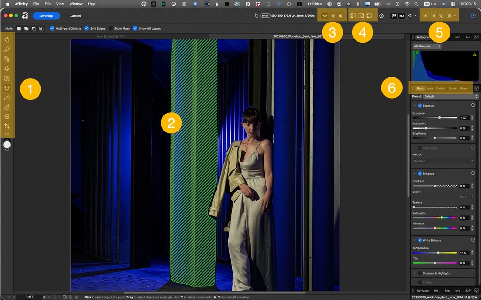Disable the Multi-part Objects checkbox

[52, 28]
